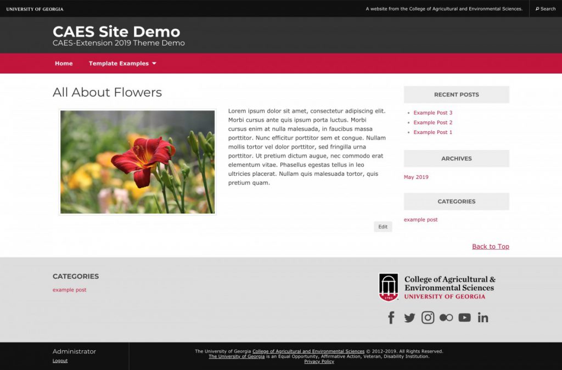The image size is (562, 370).
Task: Click the CAES Site Demo site title
Action: coord(116,31)
